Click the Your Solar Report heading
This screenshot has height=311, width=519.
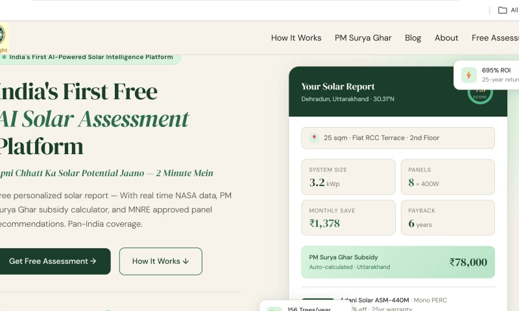[x=338, y=87]
